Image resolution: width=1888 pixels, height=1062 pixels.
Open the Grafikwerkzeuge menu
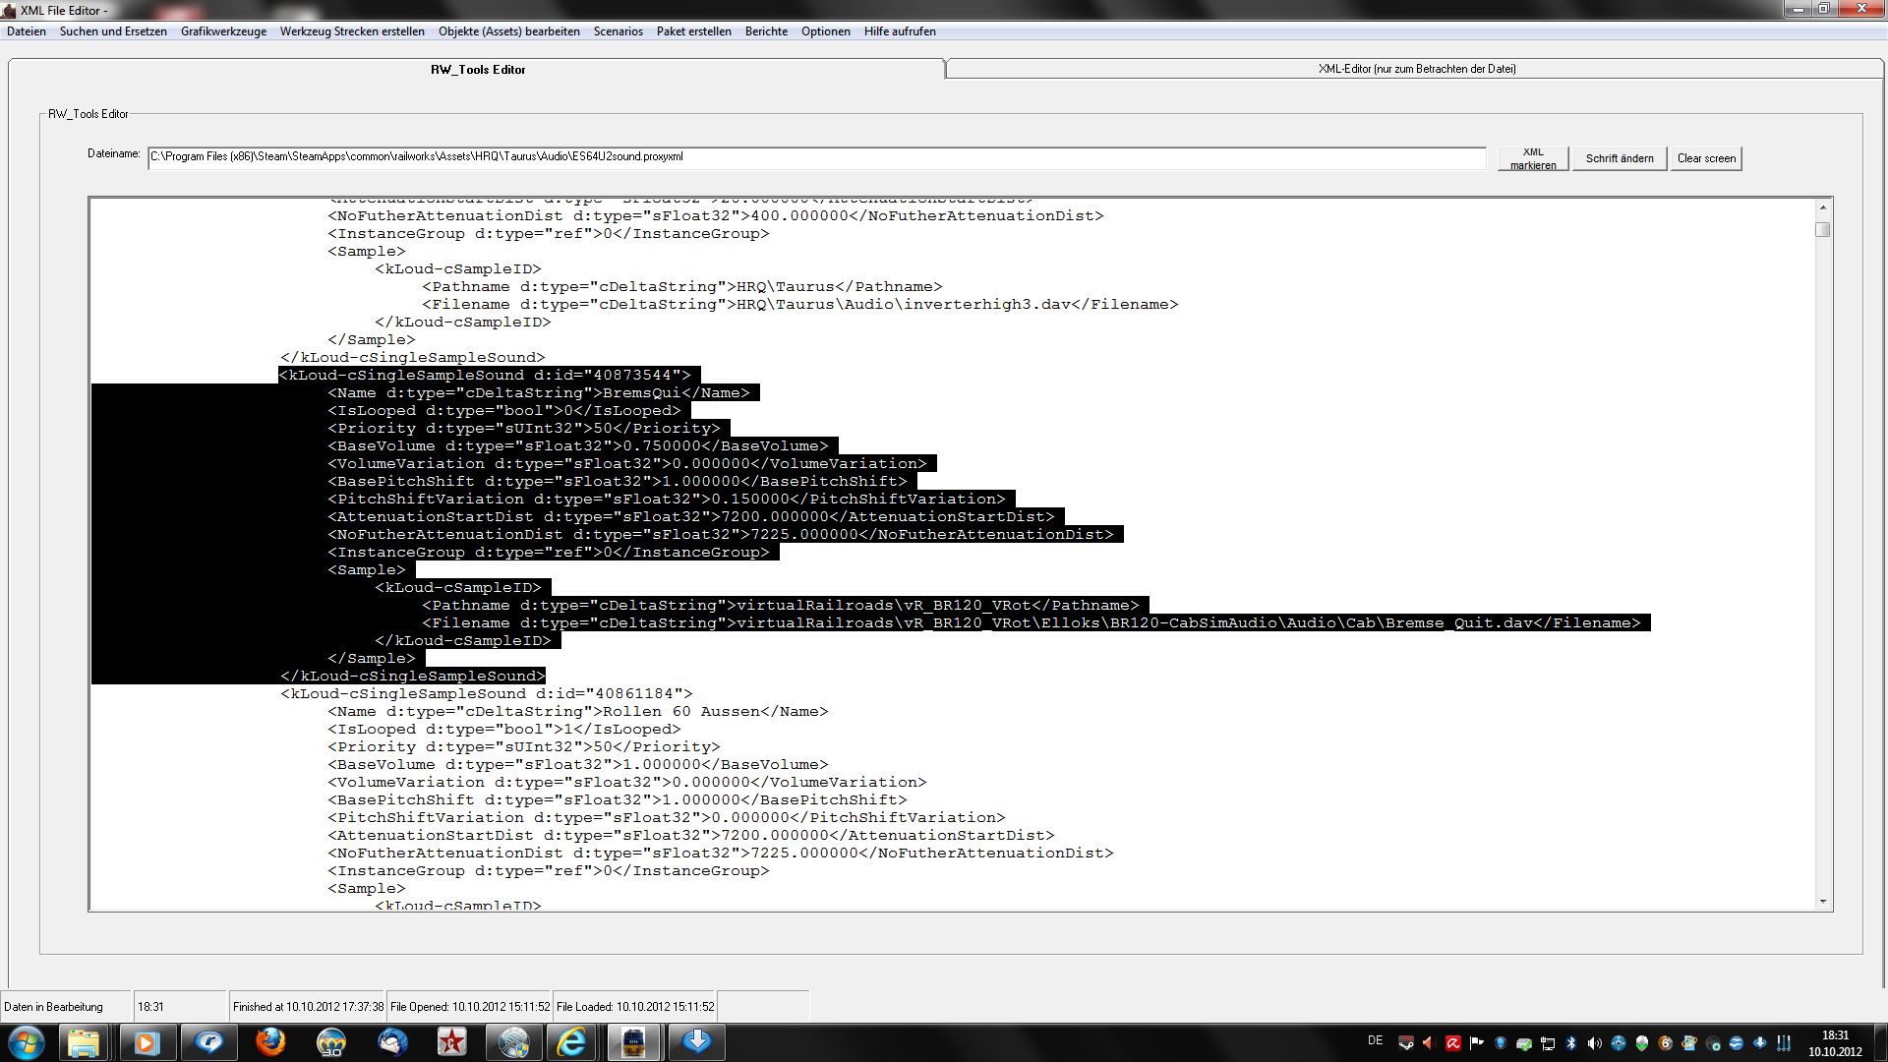223,31
